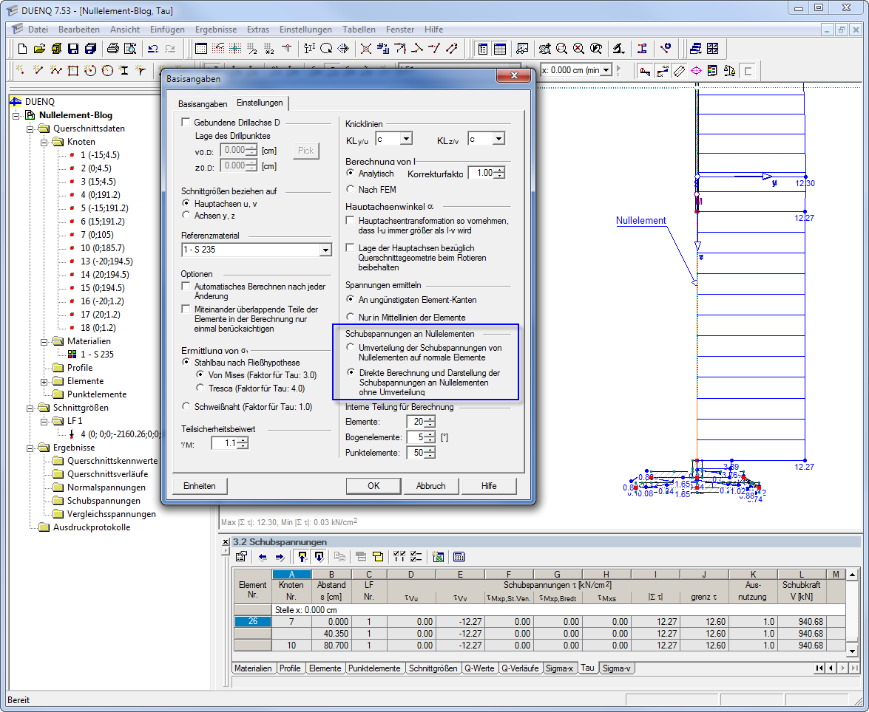Click the color scale panel icon
This screenshot has width=869, height=712.
tap(712, 71)
